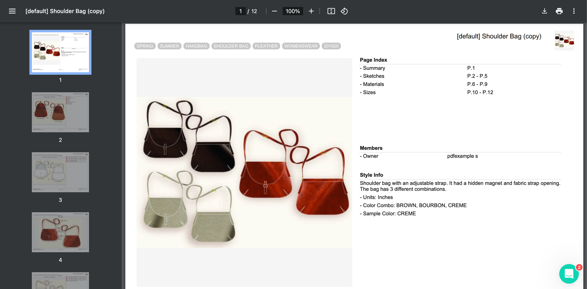This screenshot has width=587, height=289.
Task: Click the small bag thumbnail in page header
Action: click(564, 40)
